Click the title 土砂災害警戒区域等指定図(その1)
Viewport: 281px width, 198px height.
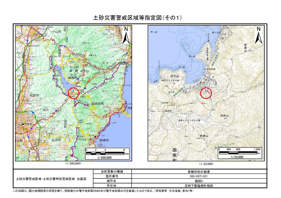(x=137, y=18)
